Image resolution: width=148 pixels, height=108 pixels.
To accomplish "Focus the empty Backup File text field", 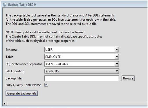I will pyautogui.click(x=82, y=78).
